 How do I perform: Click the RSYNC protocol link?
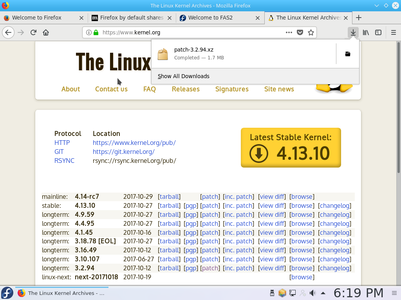click(65, 161)
